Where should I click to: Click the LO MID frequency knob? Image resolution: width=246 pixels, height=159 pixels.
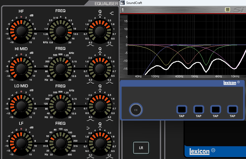click(61, 106)
